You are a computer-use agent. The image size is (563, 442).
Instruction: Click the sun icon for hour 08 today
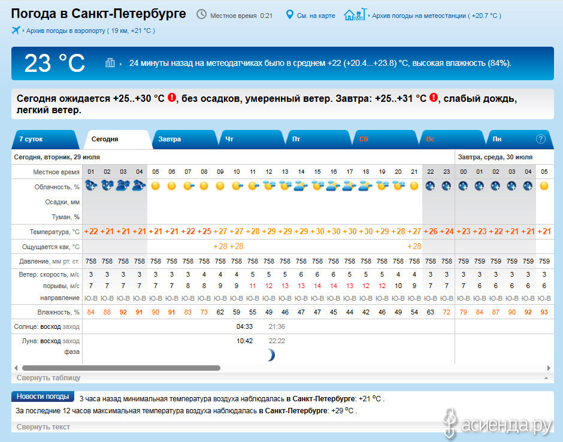click(x=204, y=186)
